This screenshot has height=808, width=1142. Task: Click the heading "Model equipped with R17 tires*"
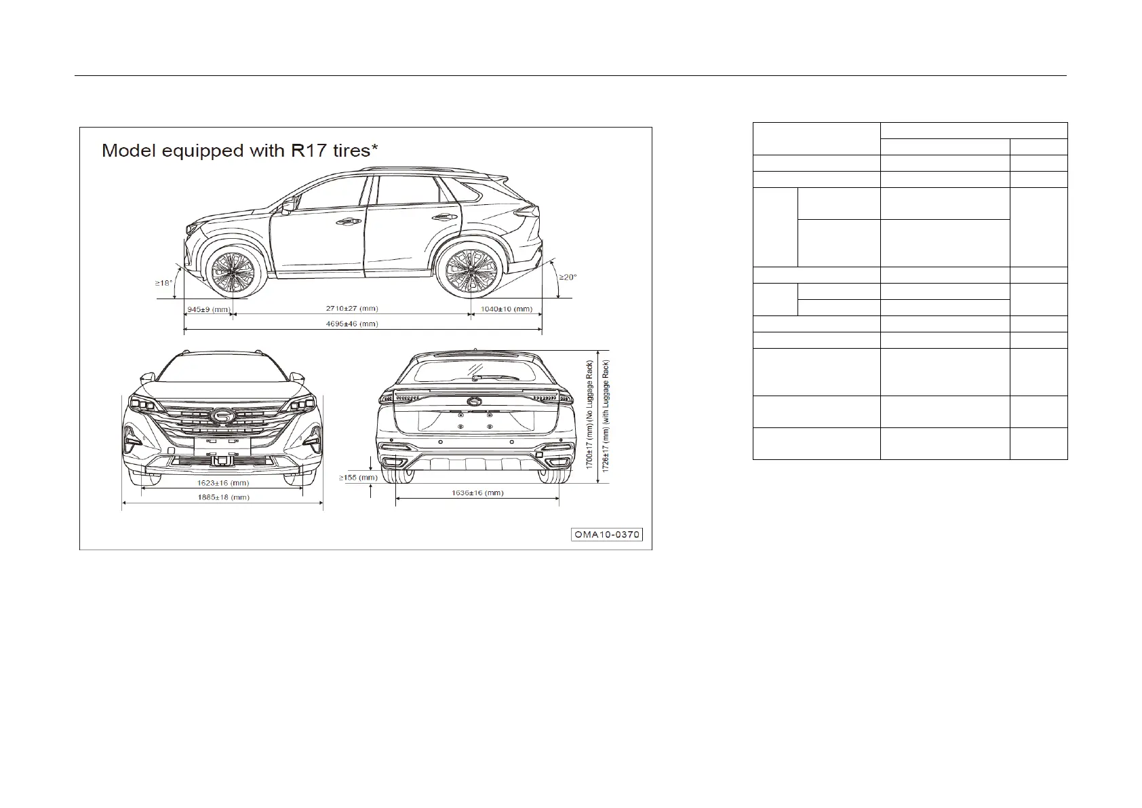pos(239,151)
